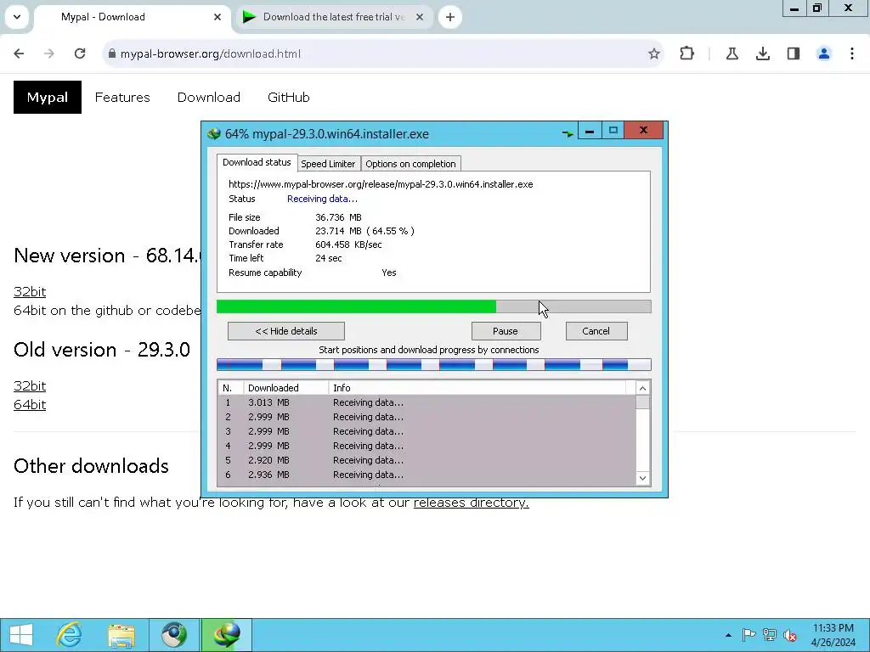This screenshot has height=652, width=870.
Task: Open Chrome Labs flask icon
Action: pyautogui.click(x=732, y=53)
